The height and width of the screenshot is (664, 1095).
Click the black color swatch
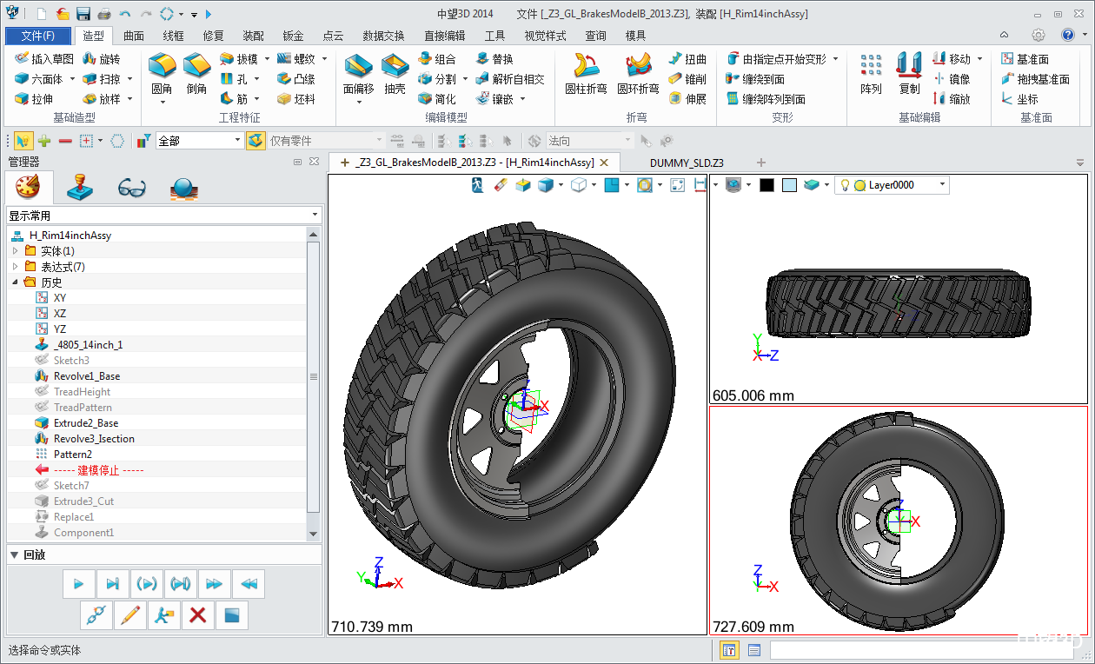(x=766, y=185)
